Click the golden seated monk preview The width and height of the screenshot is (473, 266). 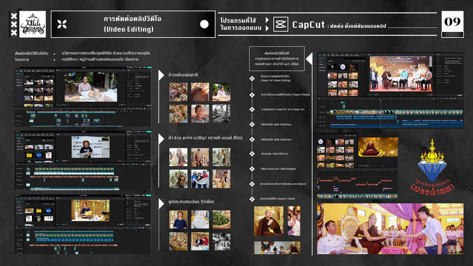click(378, 147)
